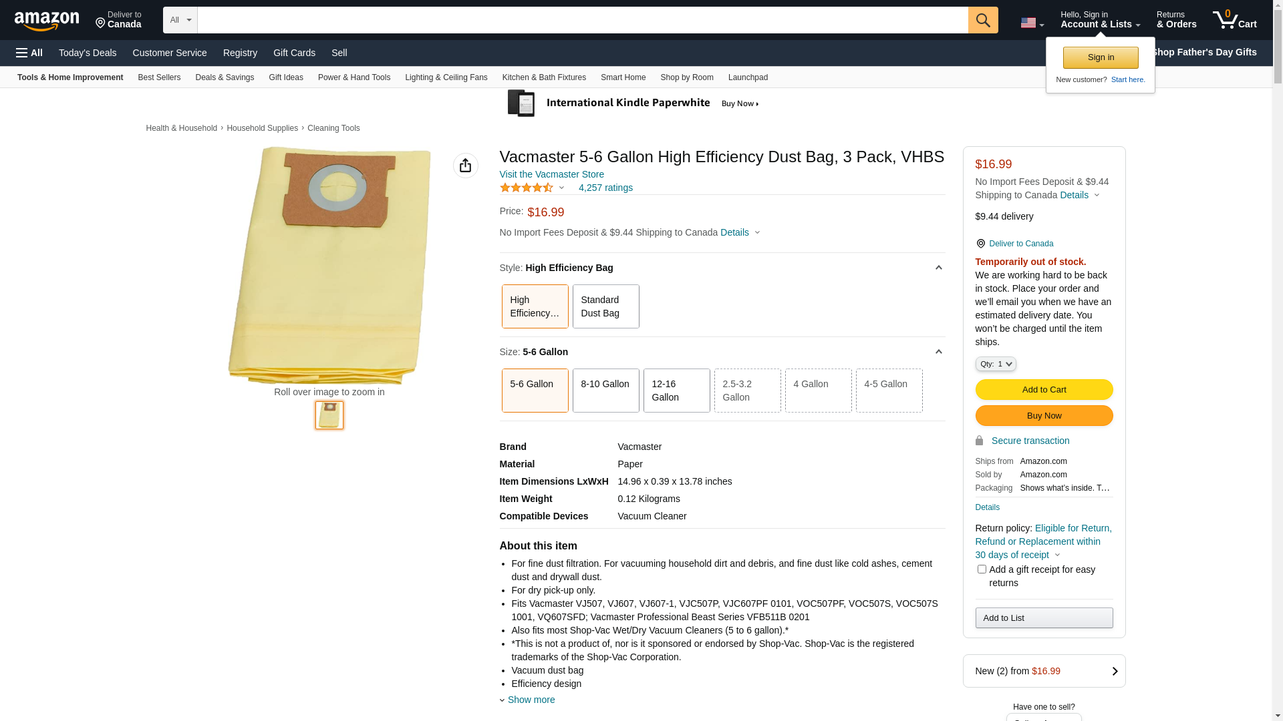Viewport: 1283px width, 721px height.
Task: Check the gift receipt checkbox
Action: tap(981, 569)
